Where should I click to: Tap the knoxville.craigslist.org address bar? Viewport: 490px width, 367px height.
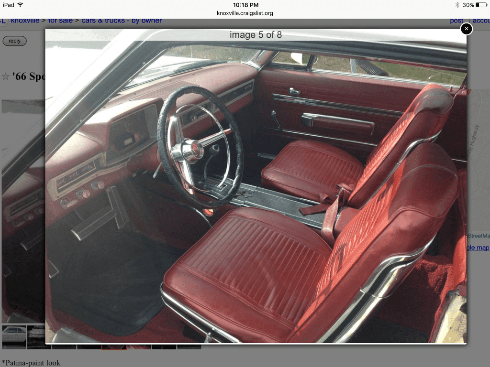[245, 13]
